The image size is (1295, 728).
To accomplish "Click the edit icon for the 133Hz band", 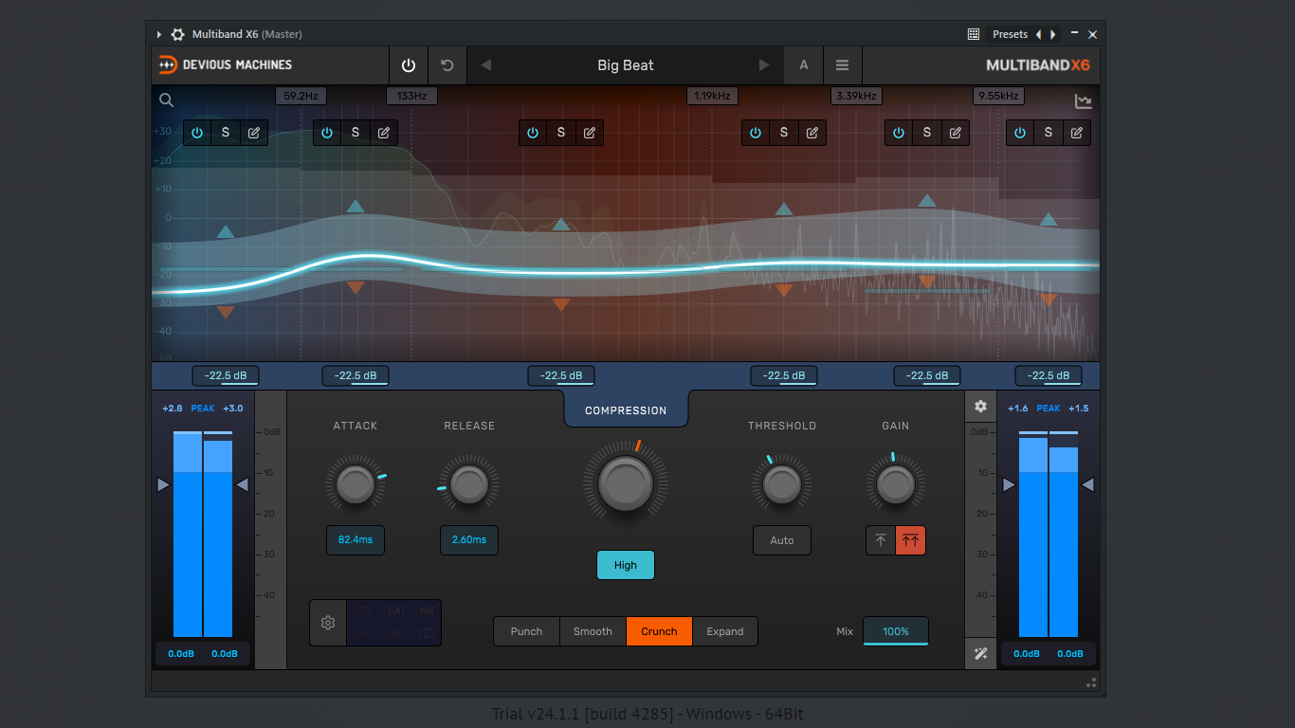I will (384, 133).
